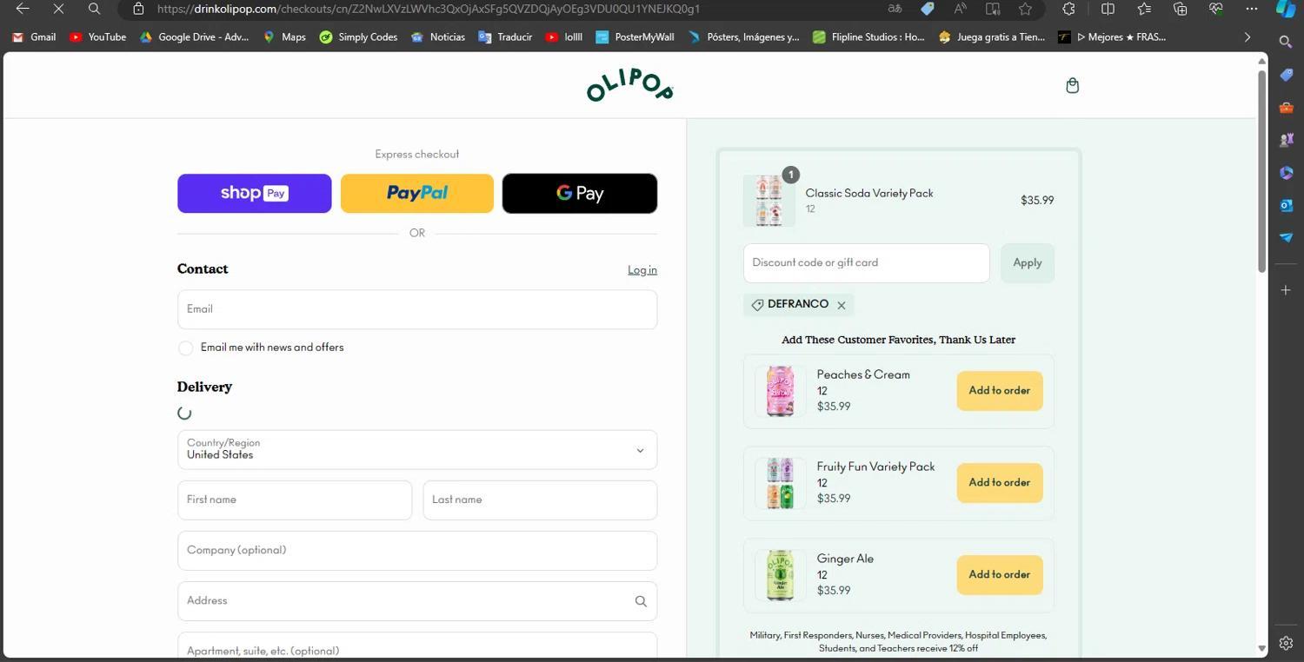Open the shopping tag coupon icon in address bar

coord(928,9)
